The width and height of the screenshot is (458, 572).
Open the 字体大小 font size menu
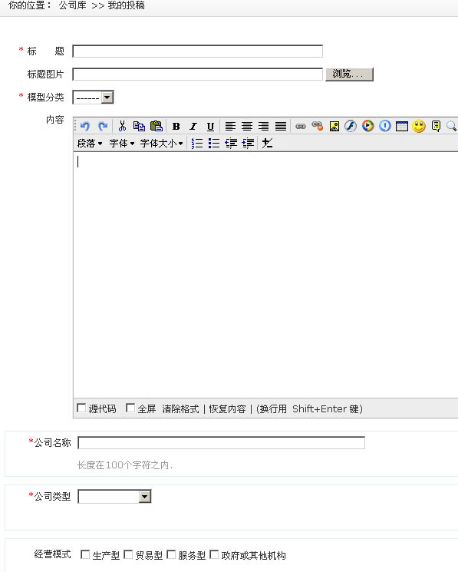161,144
